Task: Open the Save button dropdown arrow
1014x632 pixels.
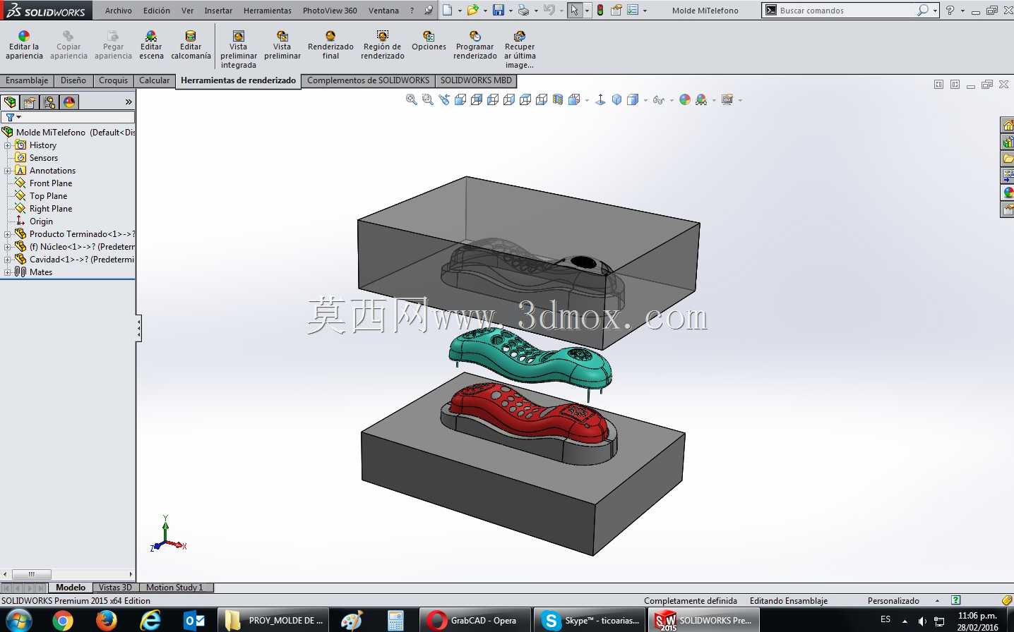Action: click(511, 11)
